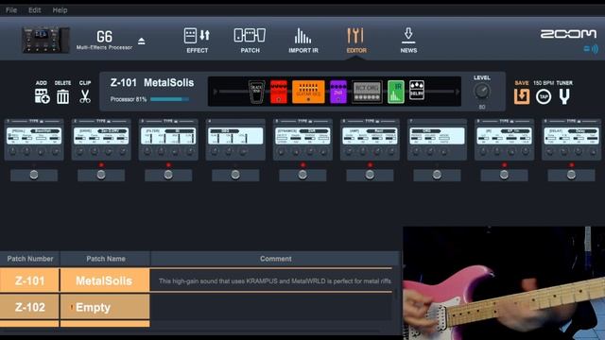Sort by Patch Number column header
605x340 pixels.
tap(29, 259)
